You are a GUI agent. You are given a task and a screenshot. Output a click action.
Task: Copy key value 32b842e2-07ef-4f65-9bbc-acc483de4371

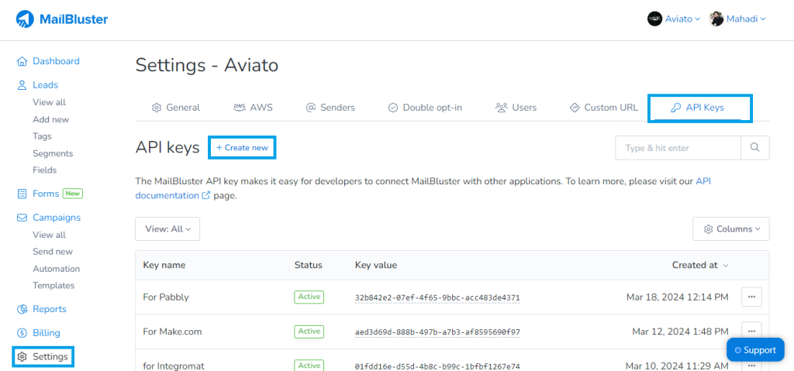tap(437, 297)
